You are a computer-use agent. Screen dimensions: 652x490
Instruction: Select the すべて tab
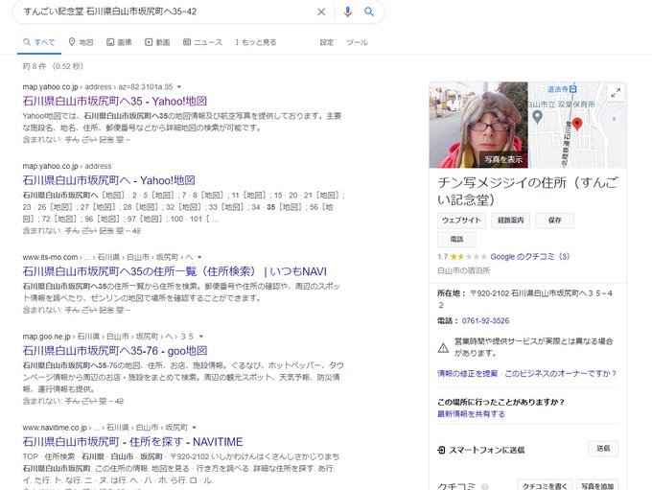coord(39,42)
